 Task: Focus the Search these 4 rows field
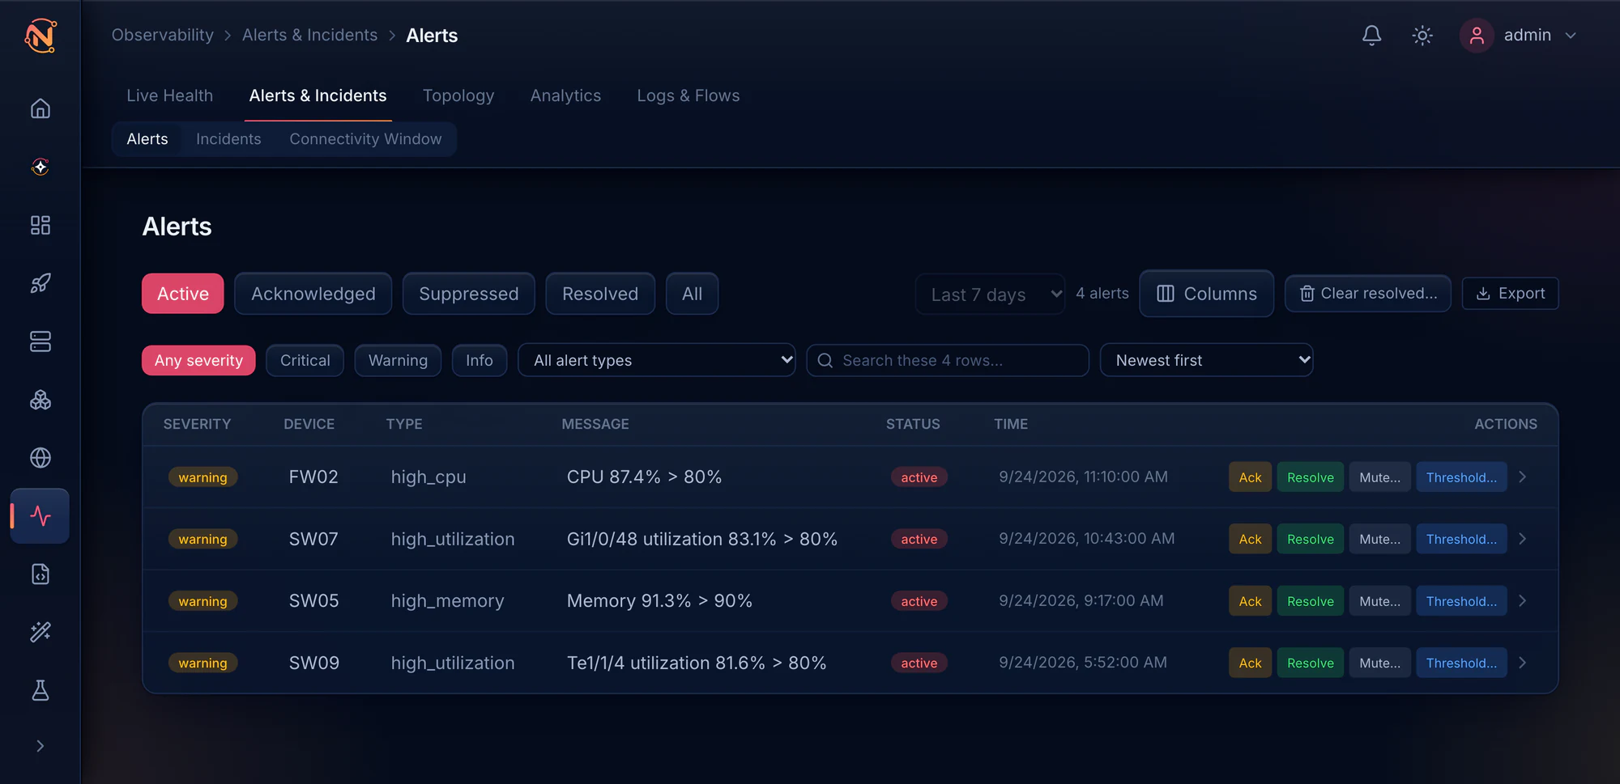click(x=948, y=360)
